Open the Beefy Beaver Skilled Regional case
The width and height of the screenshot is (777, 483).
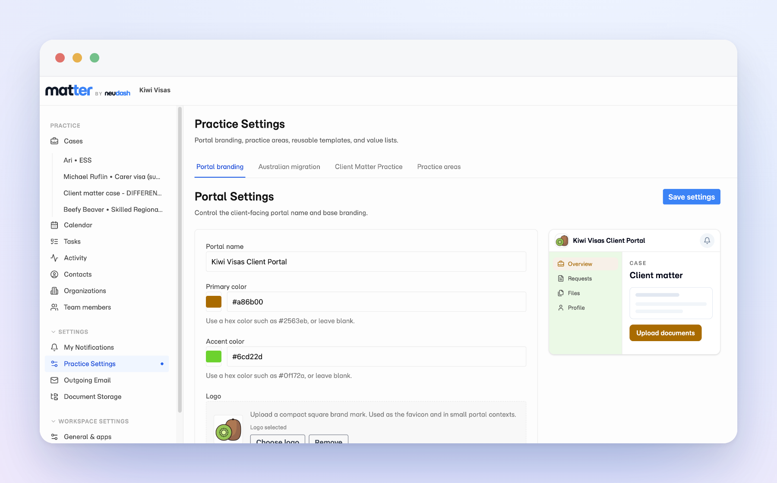[113, 210]
